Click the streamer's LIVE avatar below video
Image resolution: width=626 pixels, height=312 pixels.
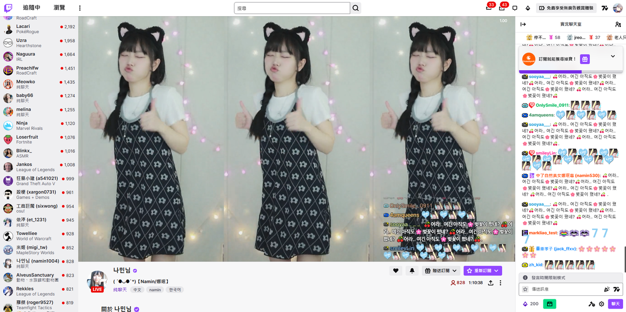(x=97, y=281)
